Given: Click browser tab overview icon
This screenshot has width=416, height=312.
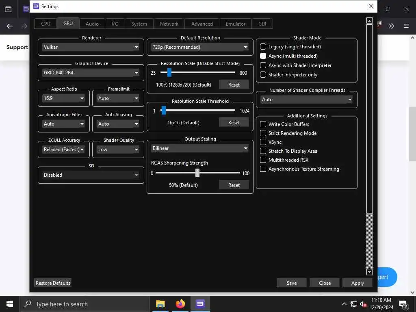Looking at the screenshot, I should (8, 9).
